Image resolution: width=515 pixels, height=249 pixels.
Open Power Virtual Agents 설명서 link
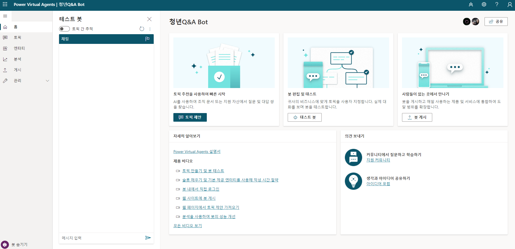click(197, 152)
